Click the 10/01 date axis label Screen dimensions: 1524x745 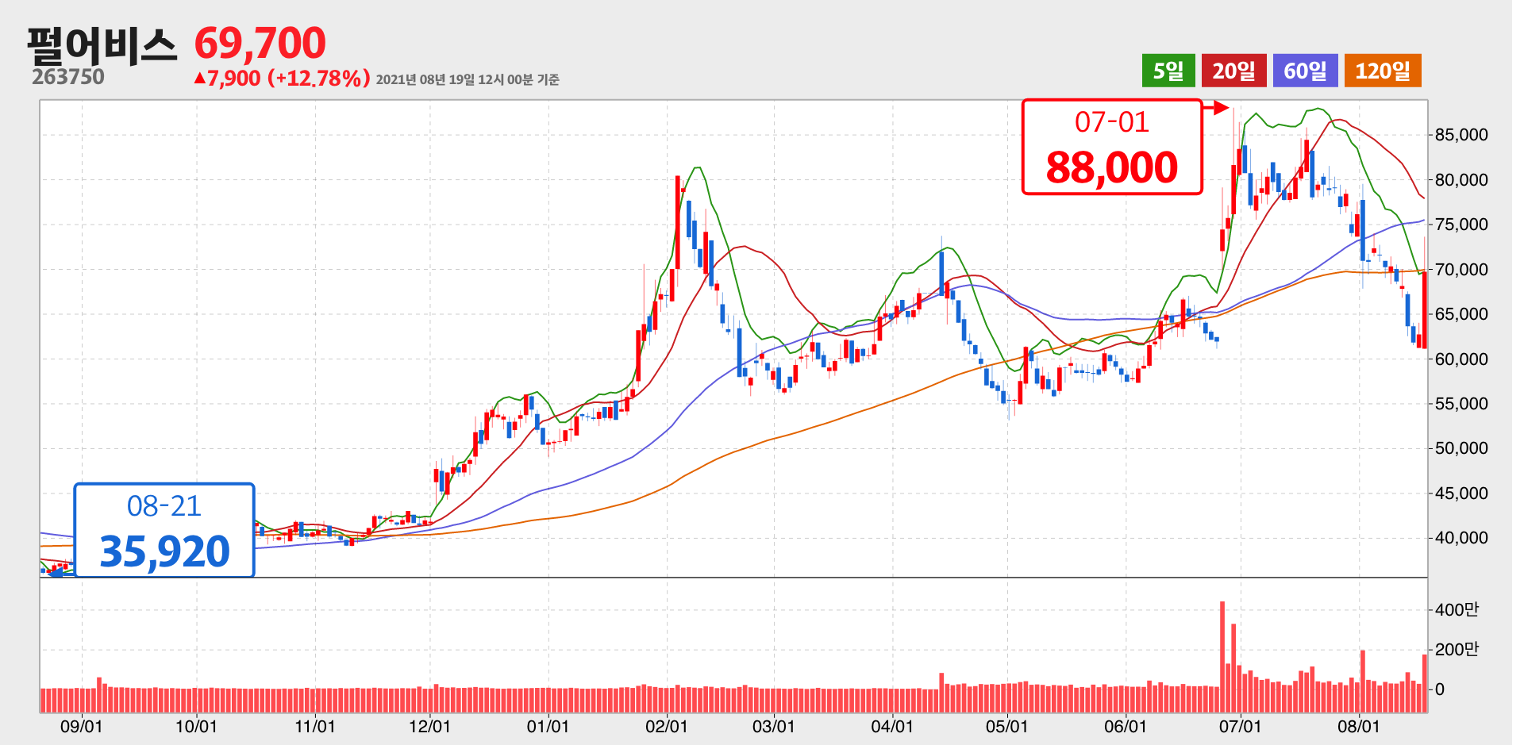coord(196,727)
